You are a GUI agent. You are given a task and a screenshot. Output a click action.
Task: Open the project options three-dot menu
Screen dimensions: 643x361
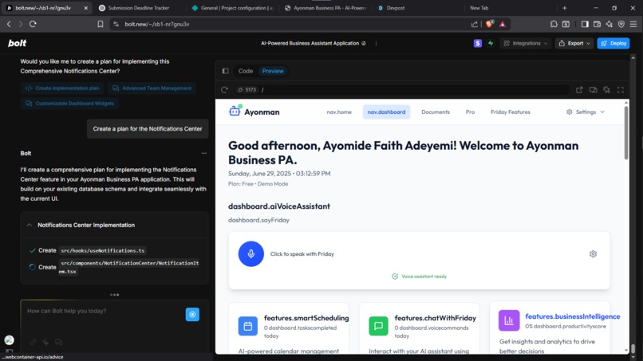pos(376,43)
